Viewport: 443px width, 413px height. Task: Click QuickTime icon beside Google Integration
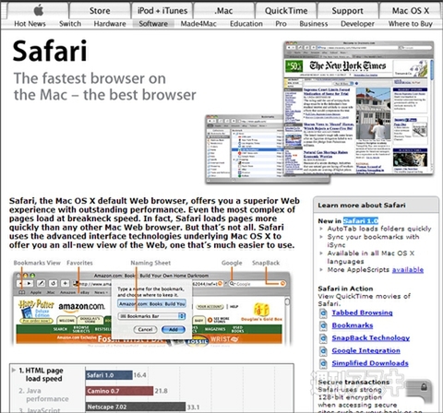(x=323, y=351)
